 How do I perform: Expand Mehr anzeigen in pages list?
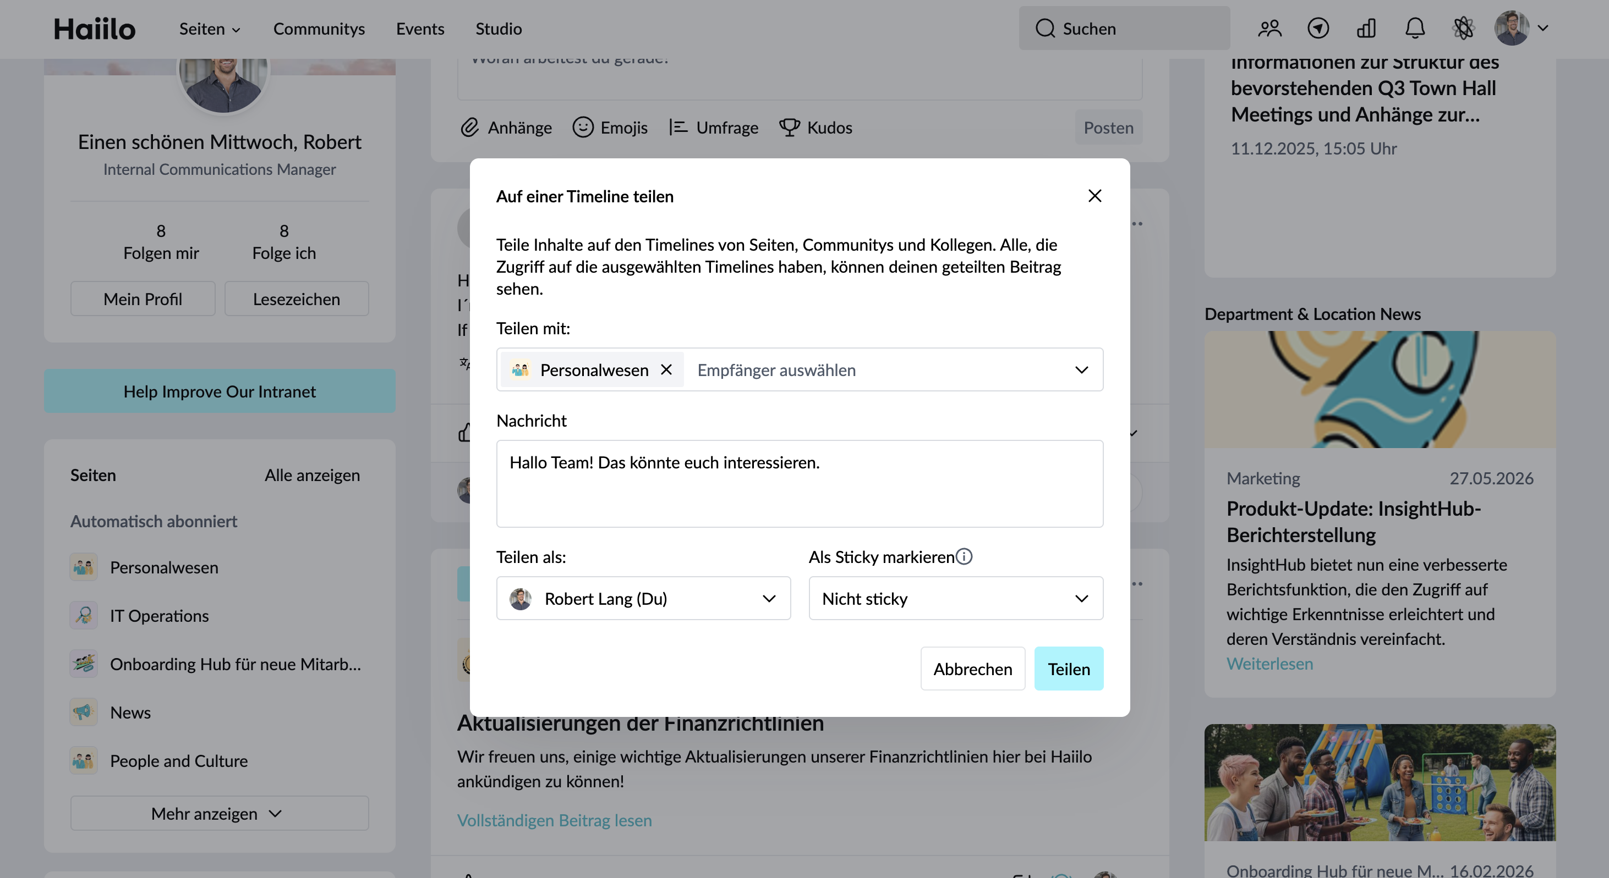(x=219, y=813)
